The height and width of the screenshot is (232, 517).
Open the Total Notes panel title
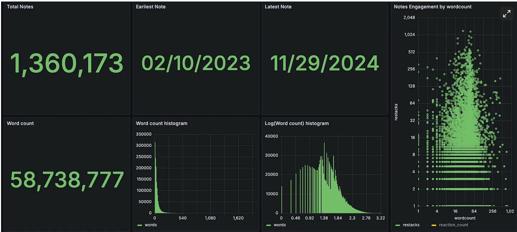coord(20,7)
